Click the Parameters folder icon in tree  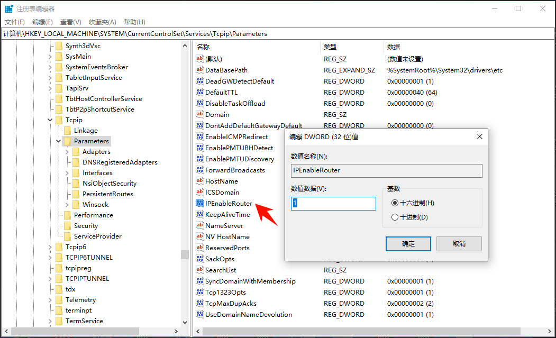[x=67, y=141]
